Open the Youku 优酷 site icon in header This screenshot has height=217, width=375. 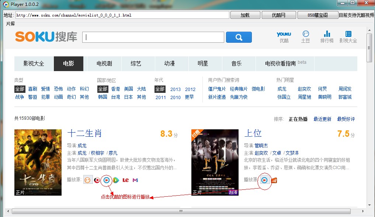284,37
